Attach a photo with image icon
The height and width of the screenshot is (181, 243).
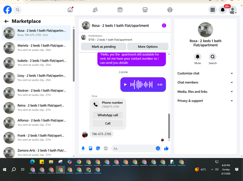[x=90, y=149]
